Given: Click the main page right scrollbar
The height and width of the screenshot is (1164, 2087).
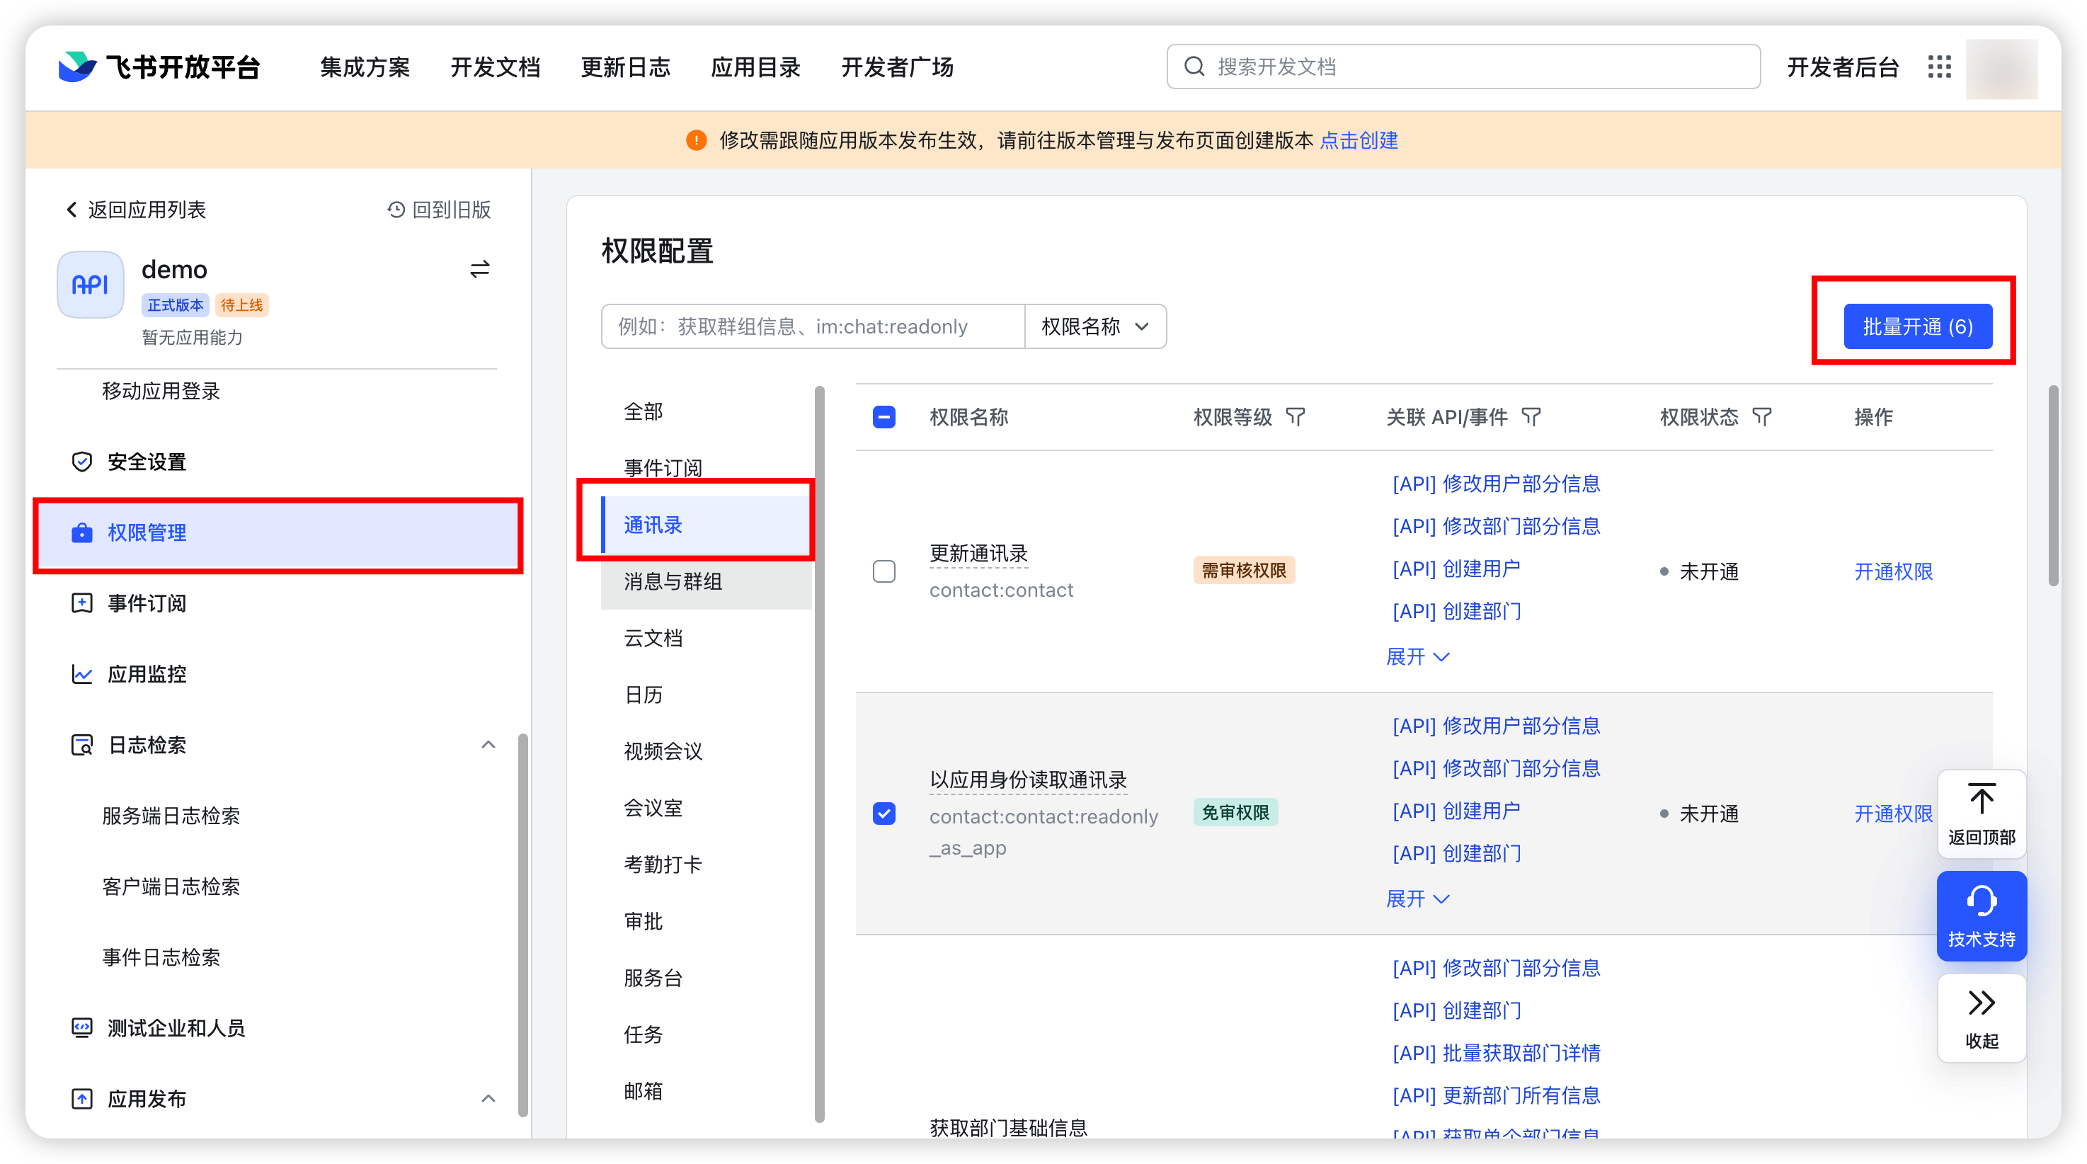Looking at the screenshot, I should pyautogui.click(x=2053, y=486).
